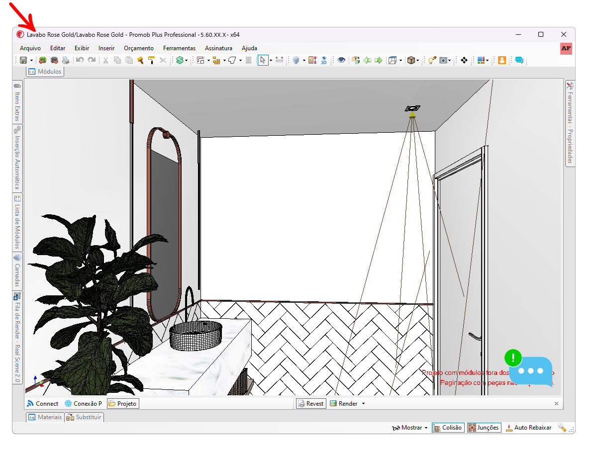The width and height of the screenshot is (595, 451).
Task: Open the Exibir menu
Action: [x=82, y=48]
